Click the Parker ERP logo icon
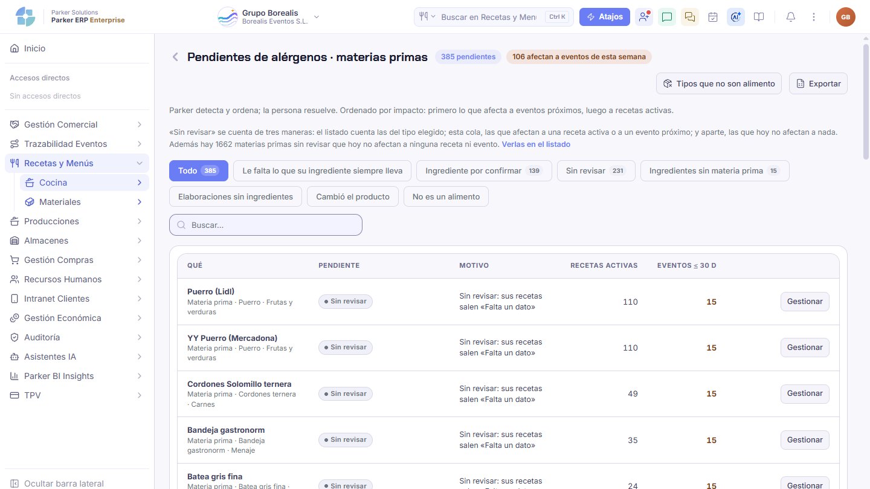 tap(25, 16)
